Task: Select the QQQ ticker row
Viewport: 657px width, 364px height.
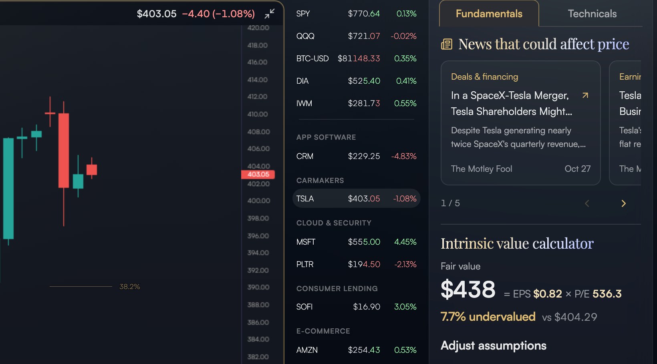Action: click(357, 36)
